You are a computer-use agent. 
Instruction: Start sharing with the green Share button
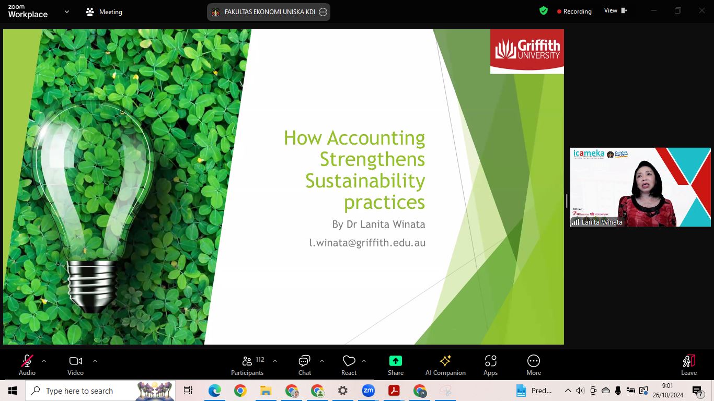coord(396,364)
